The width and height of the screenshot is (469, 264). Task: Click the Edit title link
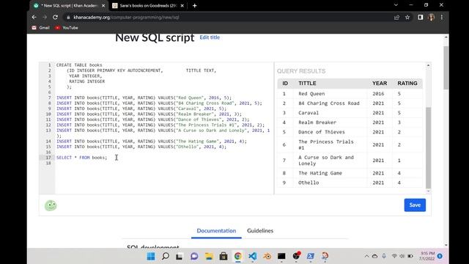click(210, 37)
